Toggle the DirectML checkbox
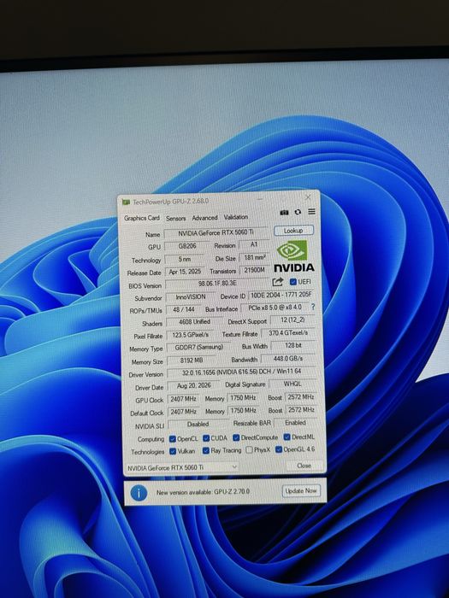 tap(287, 437)
